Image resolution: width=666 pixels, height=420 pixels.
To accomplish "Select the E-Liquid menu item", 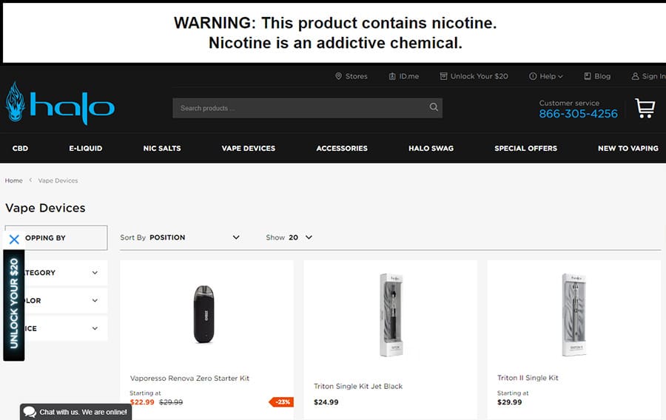I will click(86, 148).
